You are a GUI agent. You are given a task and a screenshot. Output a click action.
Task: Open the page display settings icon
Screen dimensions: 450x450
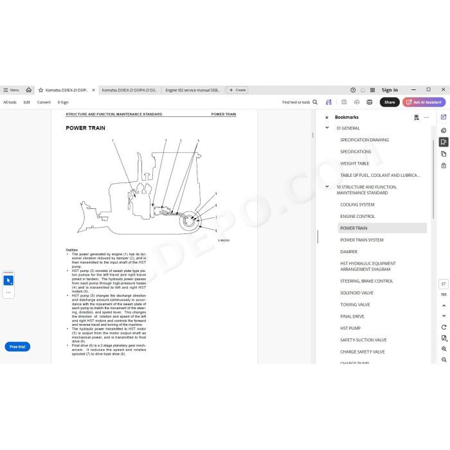[444, 338]
